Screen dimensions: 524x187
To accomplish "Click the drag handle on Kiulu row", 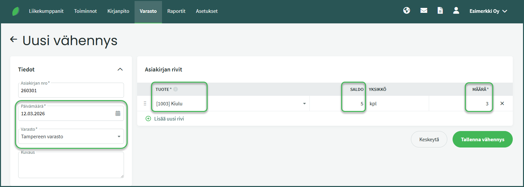I will (145, 103).
